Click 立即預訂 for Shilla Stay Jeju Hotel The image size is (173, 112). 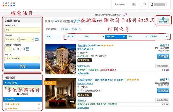[x=163, y=90]
